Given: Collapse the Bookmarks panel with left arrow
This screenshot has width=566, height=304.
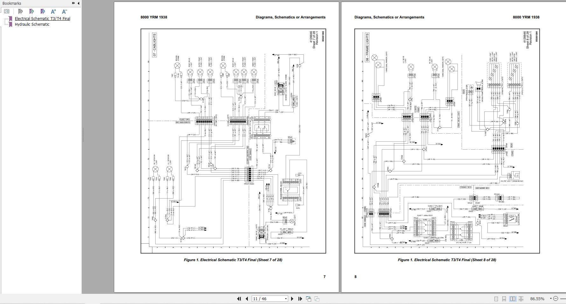Looking at the screenshot, I should pos(78,3).
